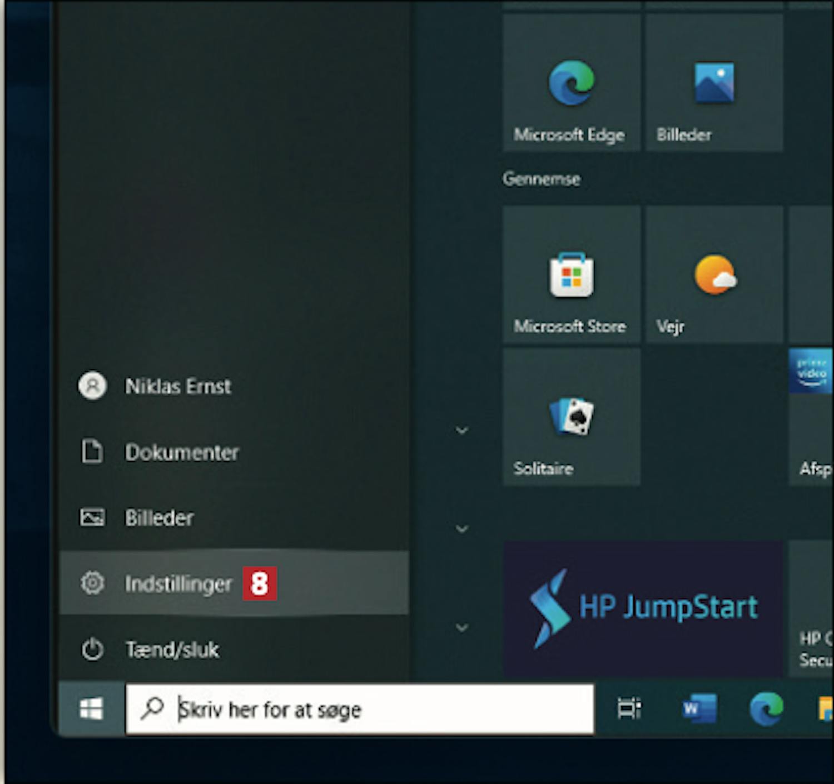Launch the HP JumpStart tile
The width and height of the screenshot is (834, 784).
click(643, 608)
